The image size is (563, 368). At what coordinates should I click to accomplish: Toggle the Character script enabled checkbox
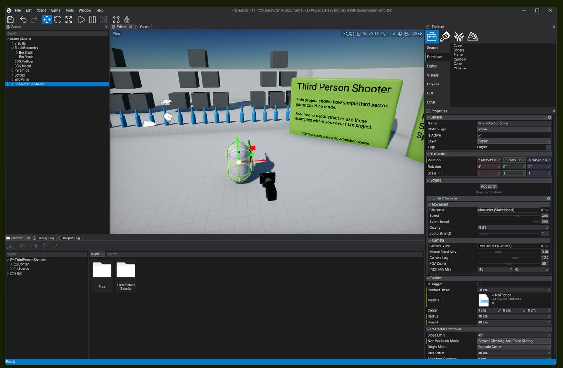pyautogui.click(x=434, y=199)
